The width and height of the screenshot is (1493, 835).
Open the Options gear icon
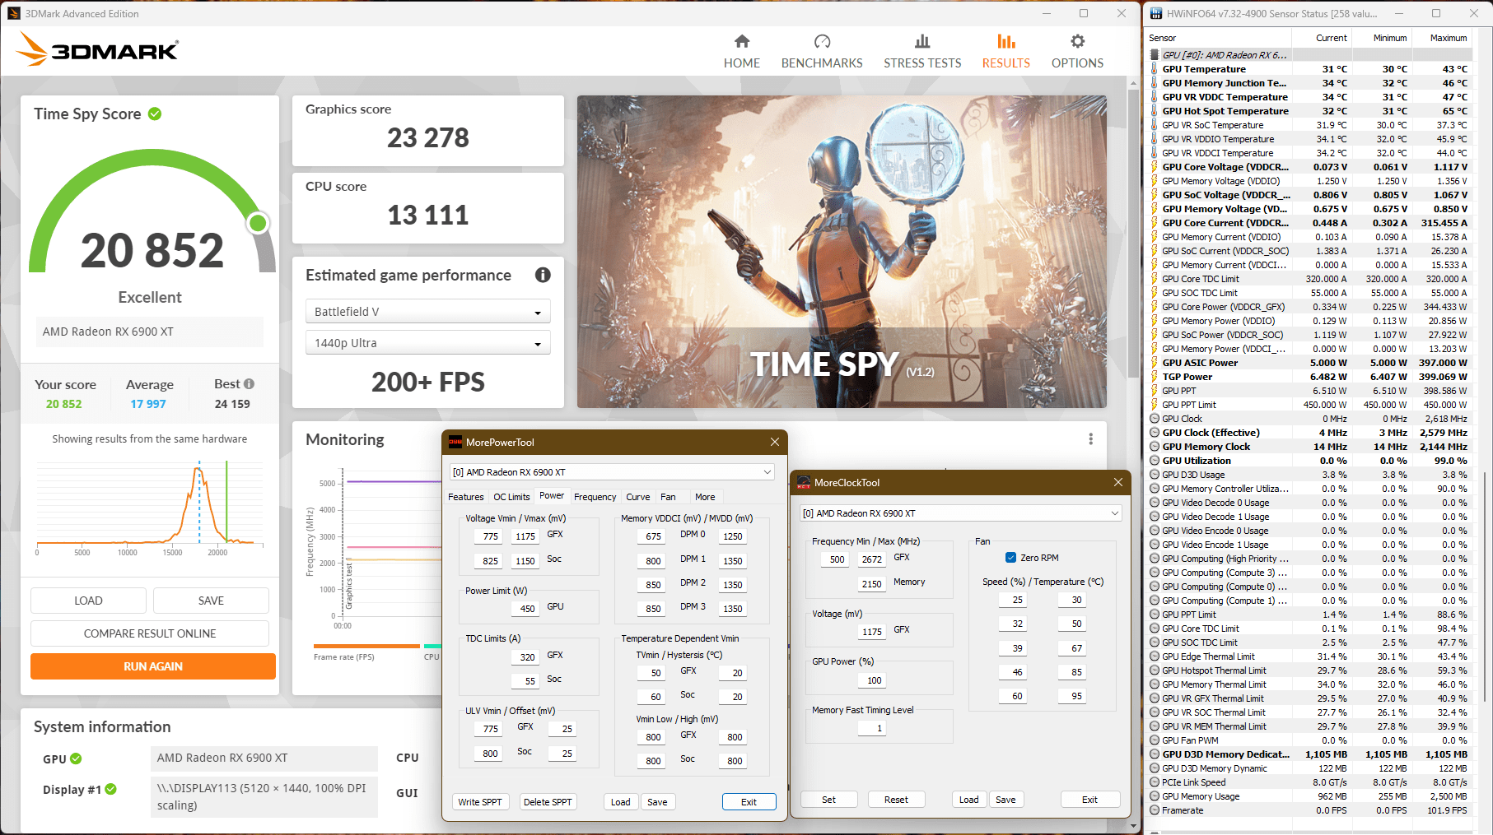click(1077, 42)
